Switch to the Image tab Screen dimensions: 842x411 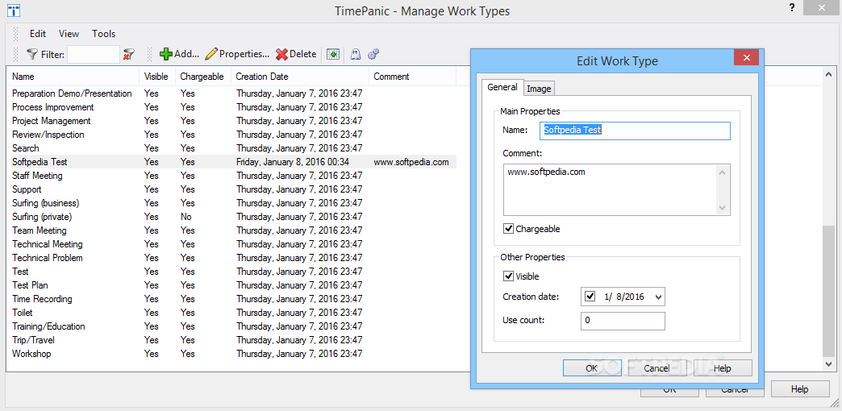pyautogui.click(x=539, y=89)
